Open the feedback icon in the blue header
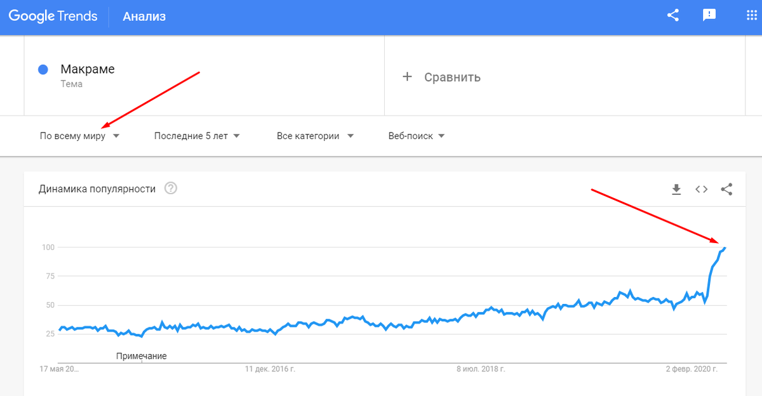Image resolution: width=762 pixels, height=396 pixels. [x=709, y=15]
